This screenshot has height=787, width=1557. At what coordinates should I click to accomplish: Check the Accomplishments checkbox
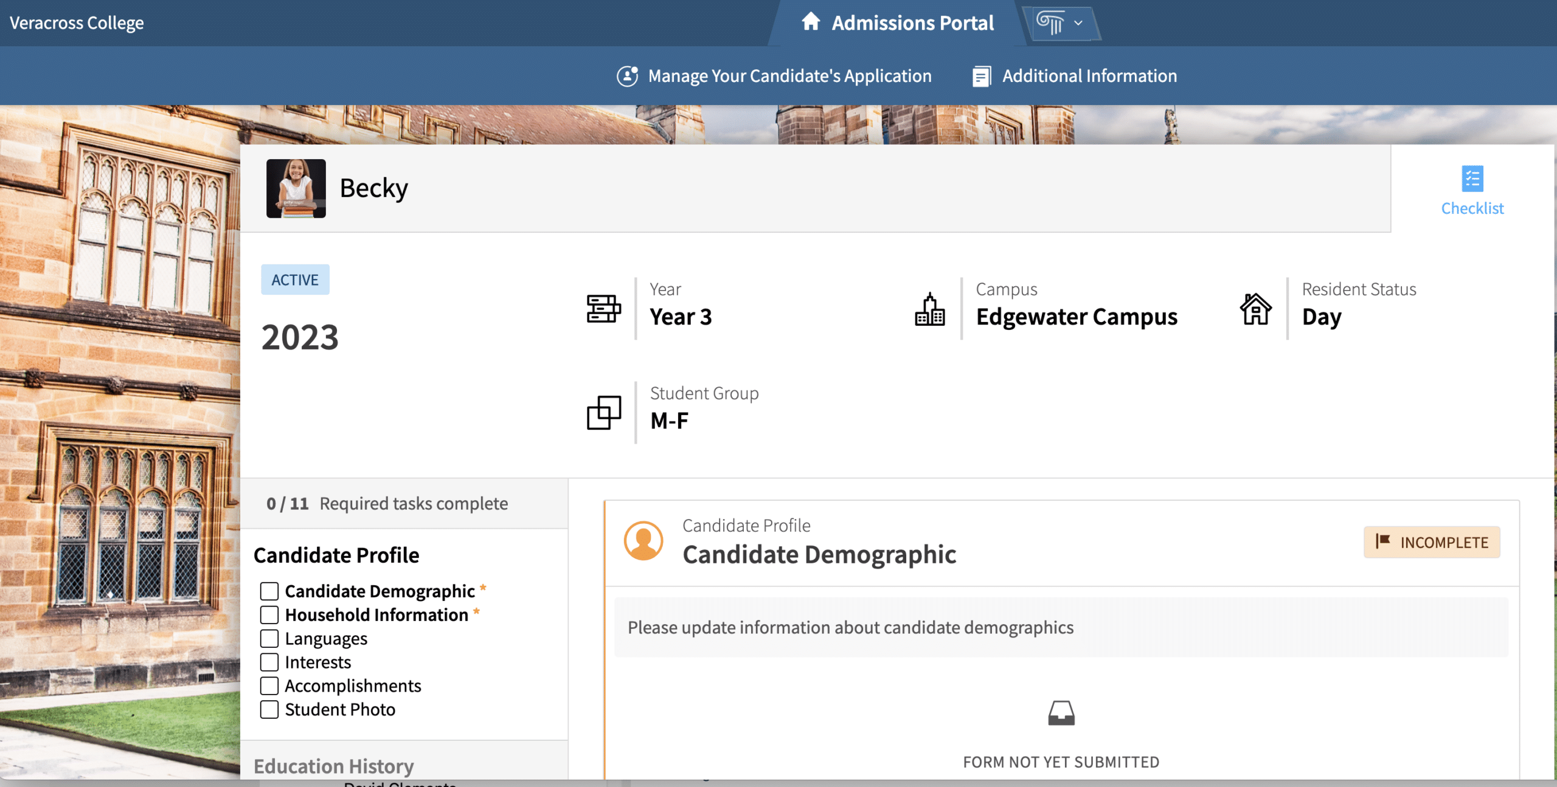[x=269, y=686]
